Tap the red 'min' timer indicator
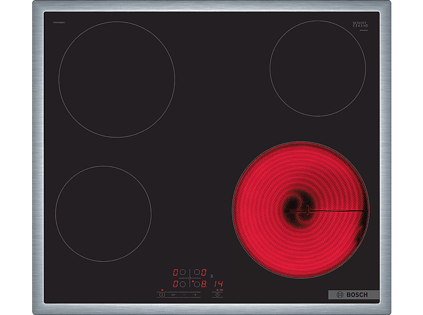The height and width of the screenshot is (315, 423). click(x=217, y=290)
